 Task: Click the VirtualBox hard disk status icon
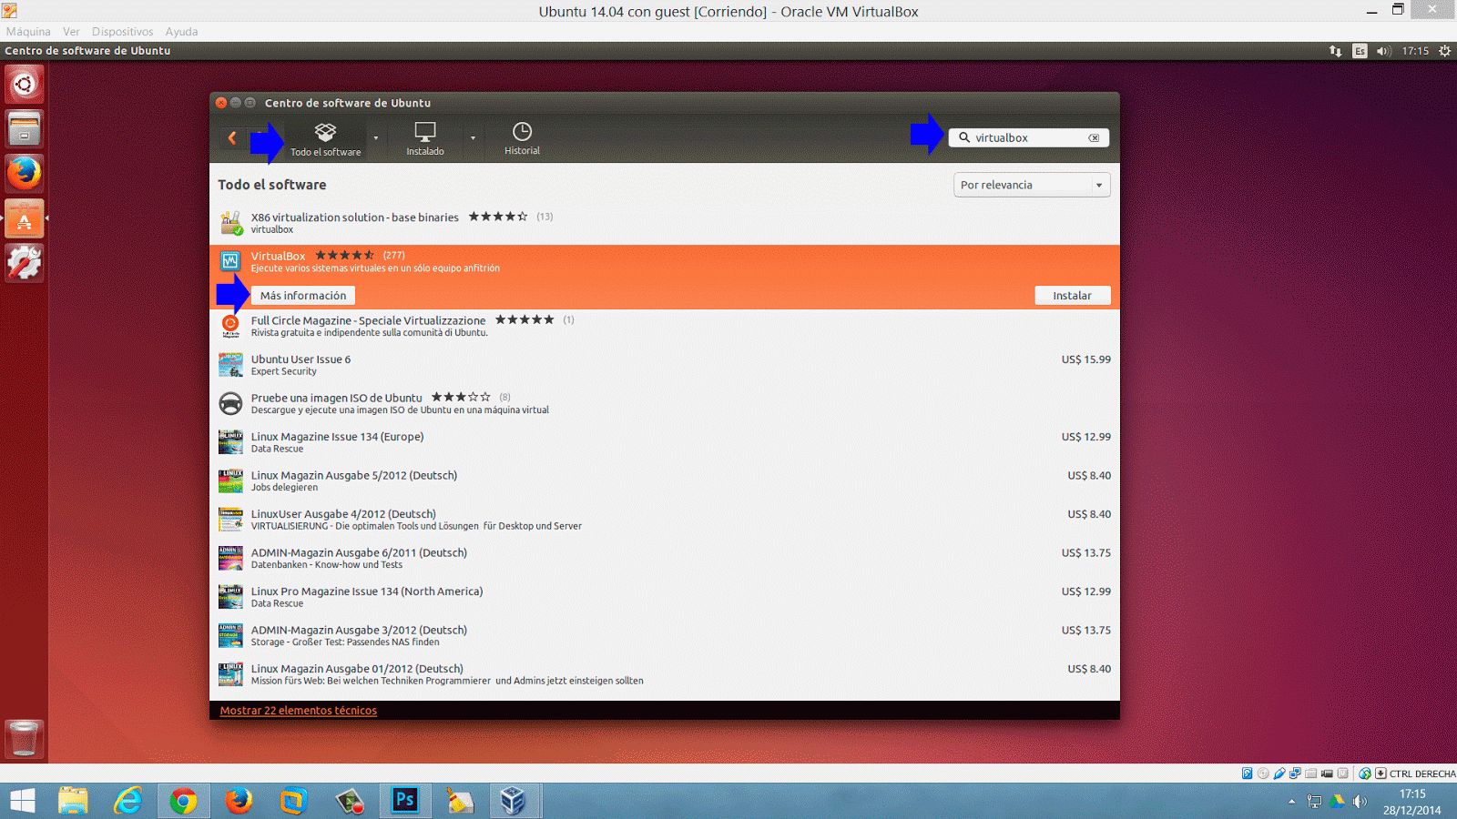pyautogui.click(x=1247, y=773)
